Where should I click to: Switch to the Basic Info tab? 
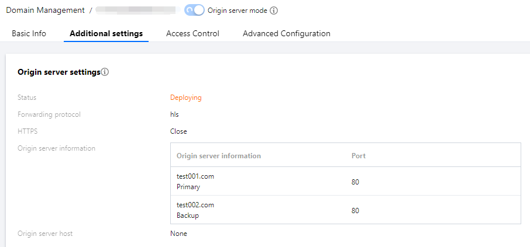(x=29, y=34)
